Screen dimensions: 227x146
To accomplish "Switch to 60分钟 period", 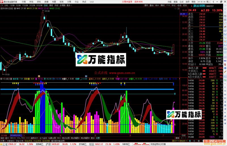I will 39,5.
